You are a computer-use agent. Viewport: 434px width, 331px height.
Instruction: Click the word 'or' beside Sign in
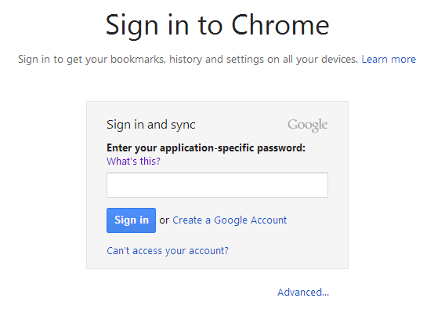coord(165,220)
